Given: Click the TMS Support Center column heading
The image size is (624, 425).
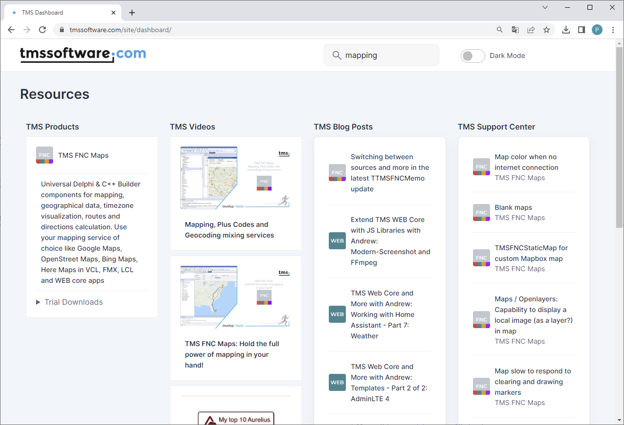Looking at the screenshot, I should pos(496,127).
